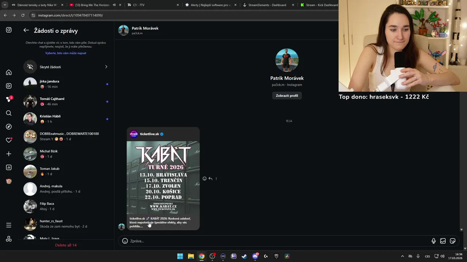Open the Explore compass icon
The width and height of the screenshot is (467, 262).
click(9, 127)
